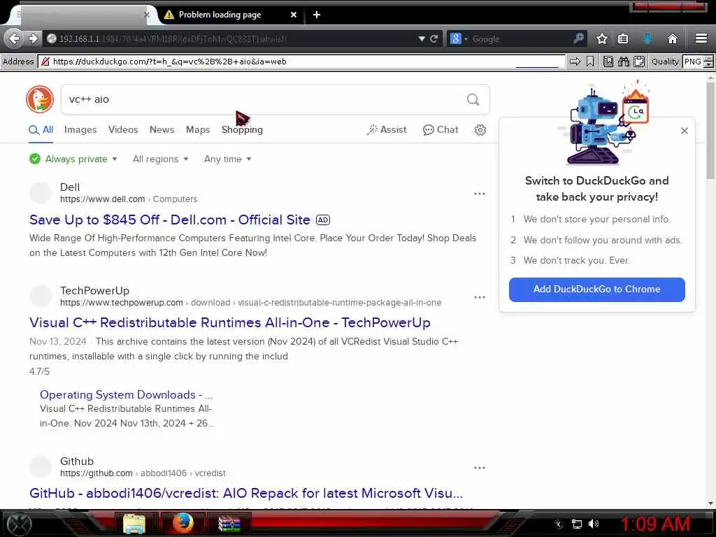
Task: Close the Problem loading page tab
Action: (294, 15)
